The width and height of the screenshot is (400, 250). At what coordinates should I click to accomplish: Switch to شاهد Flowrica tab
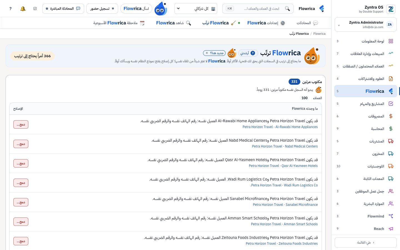(x=174, y=23)
